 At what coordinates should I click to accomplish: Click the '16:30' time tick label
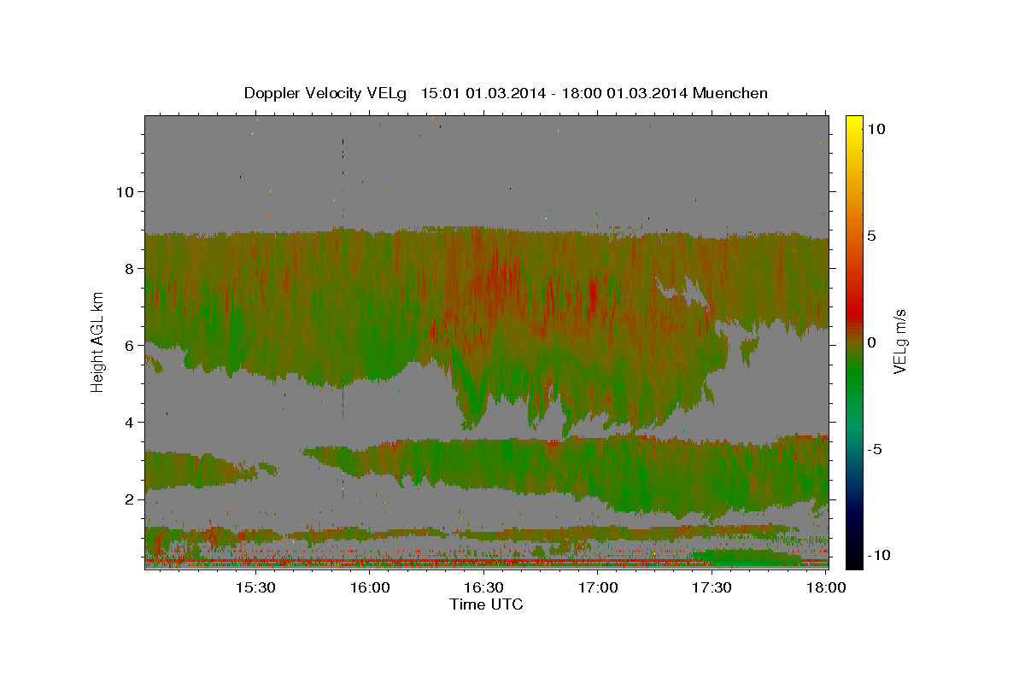point(483,587)
